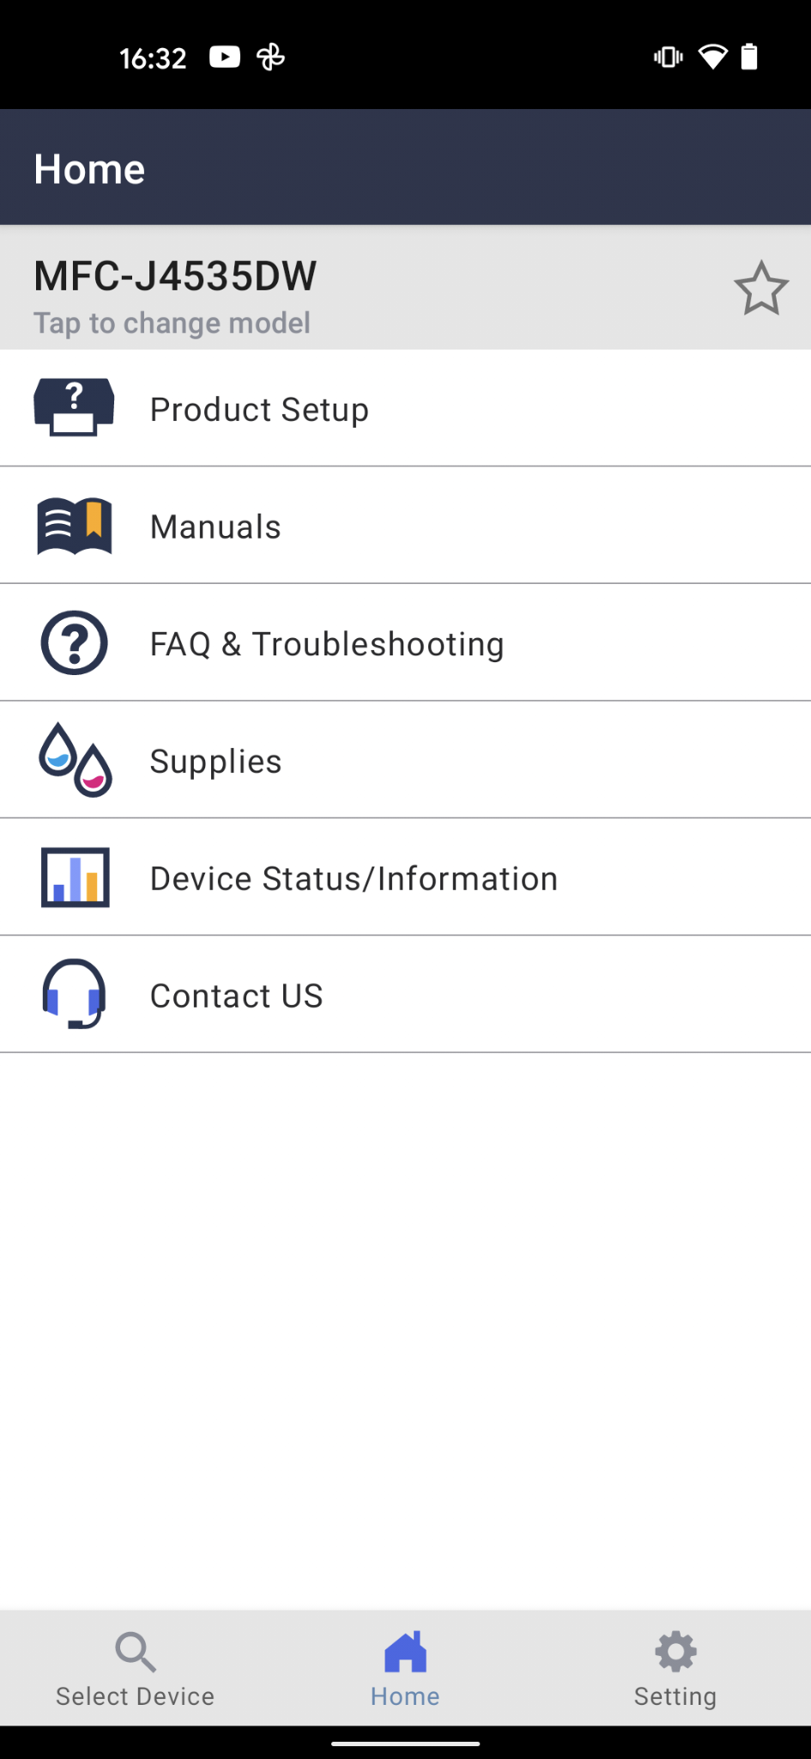Tap the YouTube notification icon in status bar
This screenshot has height=1759, width=811.
tap(225, 58)
